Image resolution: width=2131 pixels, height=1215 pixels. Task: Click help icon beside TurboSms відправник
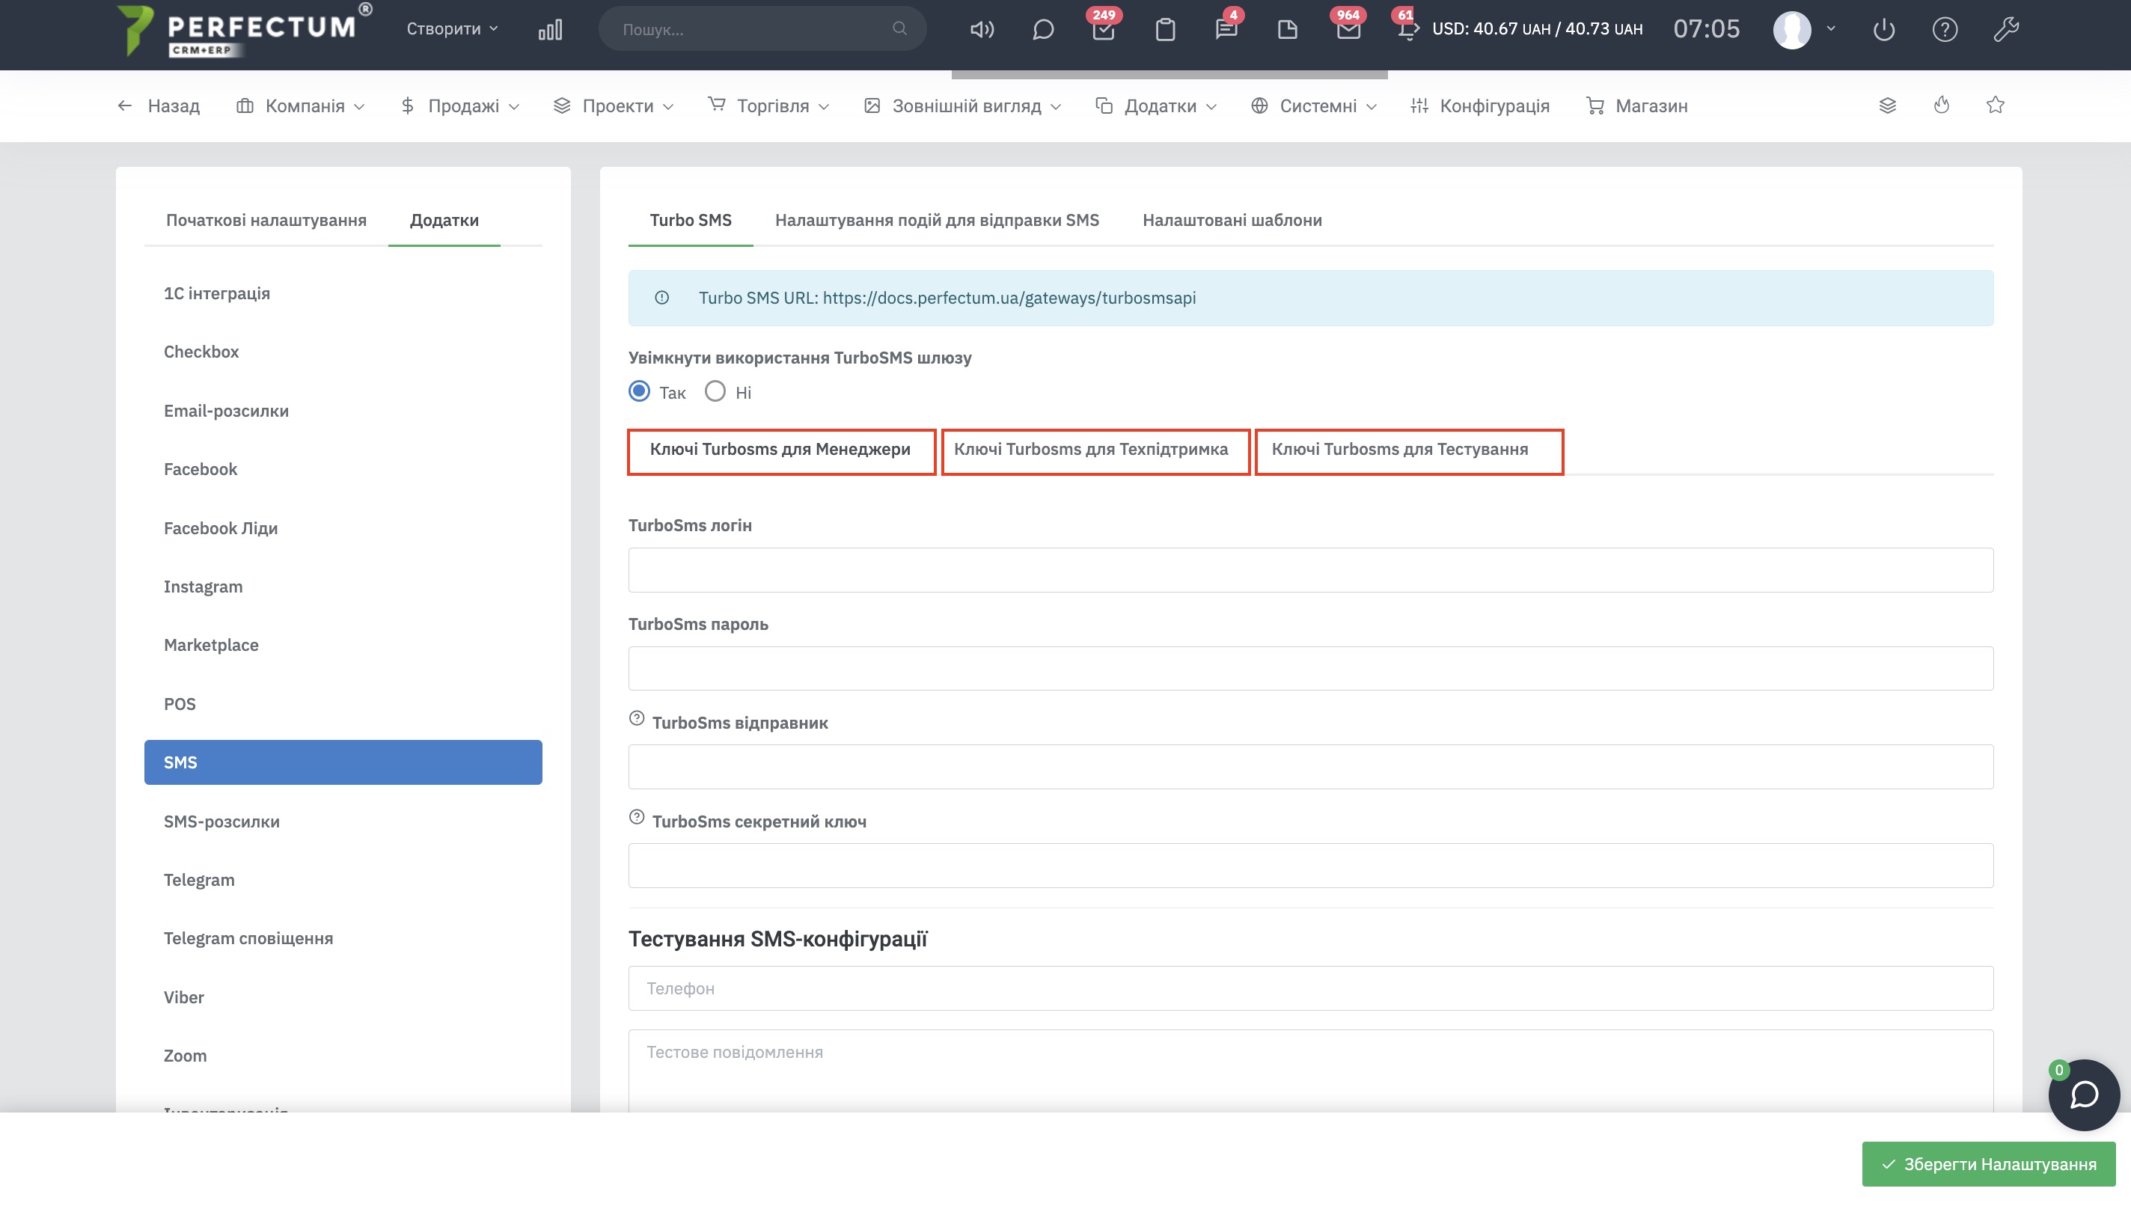click(637, 718)
